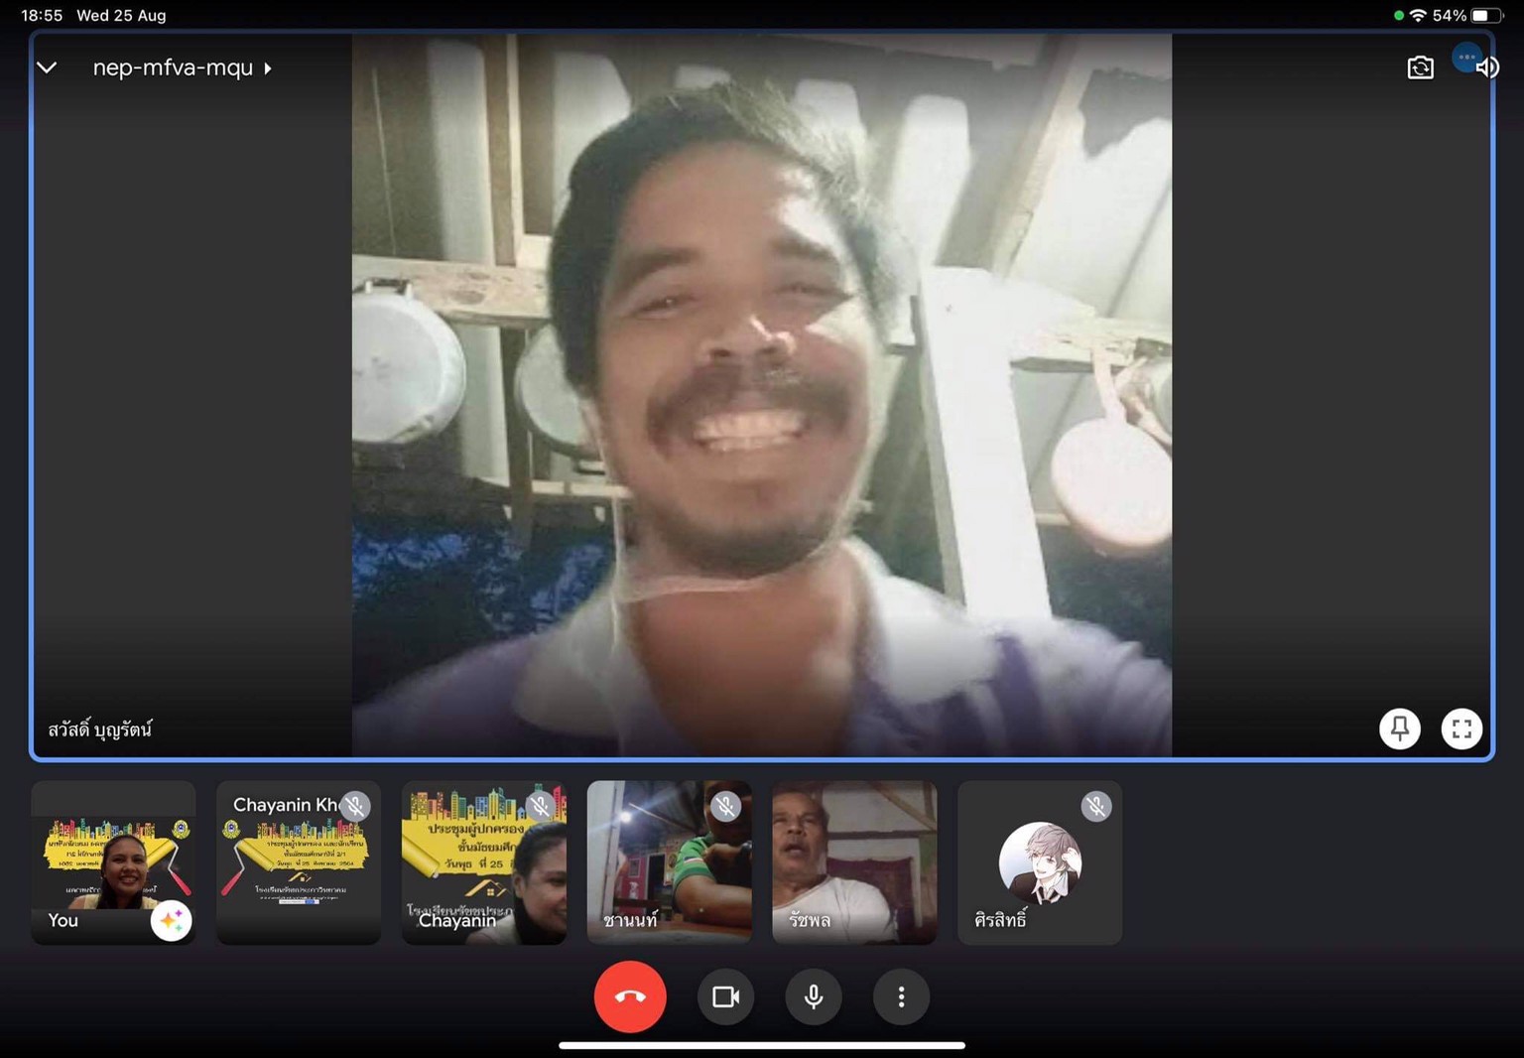
Task: Tap the muted mic icon on ศิรสิทธิ์ tile
Action: (x=1095, y=806)
